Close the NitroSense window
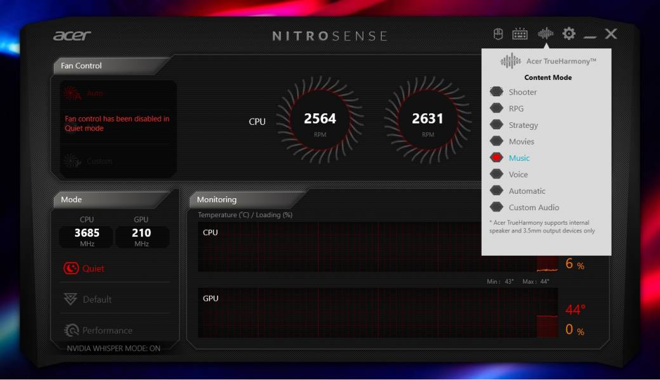This screenshot has width=660, height=380. pos(610,34)
